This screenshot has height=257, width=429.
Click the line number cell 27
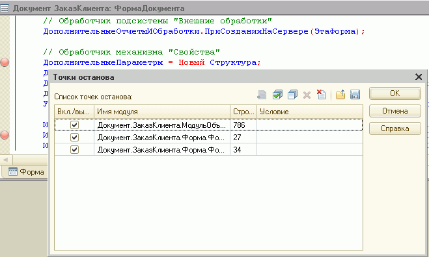pyautogui.click(x=243, y=137)
